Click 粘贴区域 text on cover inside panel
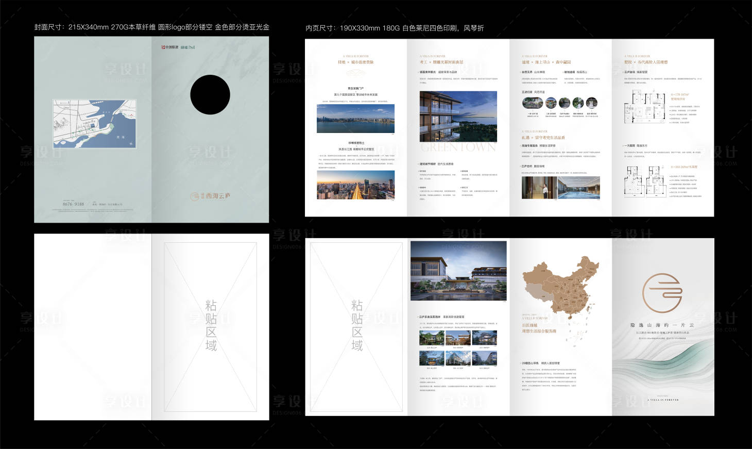Screen dimensions: 752x449 [211, 325]
